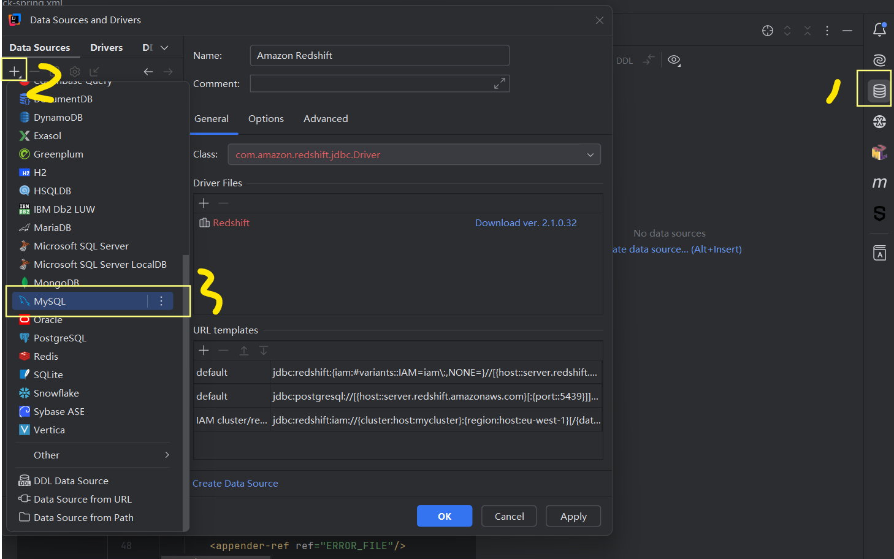Choose MySQL from the data source list
894x559 pixels.
pos(93,301)
